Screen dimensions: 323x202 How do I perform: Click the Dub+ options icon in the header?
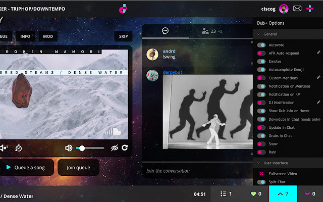click(310, 8)
